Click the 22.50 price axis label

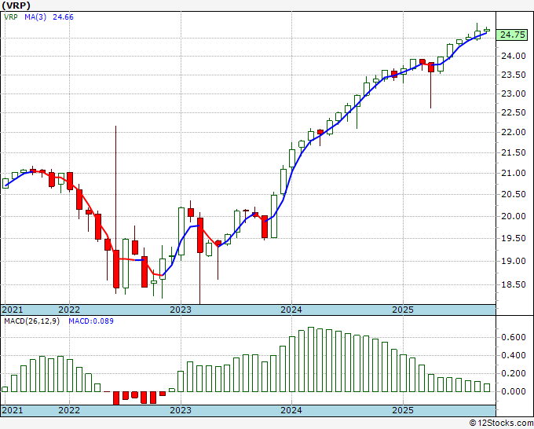[x=514, y=113]
